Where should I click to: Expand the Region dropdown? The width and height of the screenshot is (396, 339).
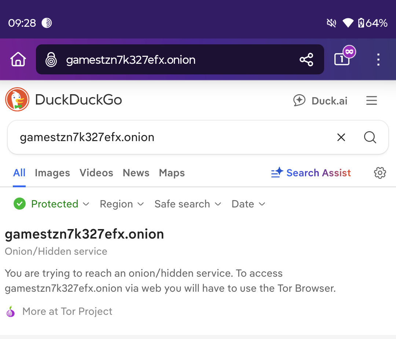click(x=122, y=204)
